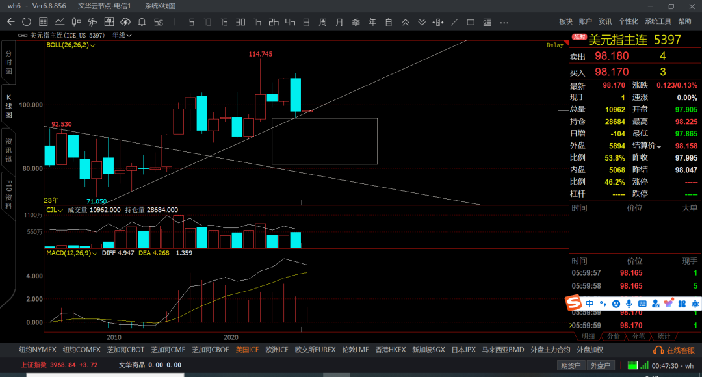This screenshot has width=702, height=377.
Task: Switch to the 统计 tab
Action: point(664,336)
